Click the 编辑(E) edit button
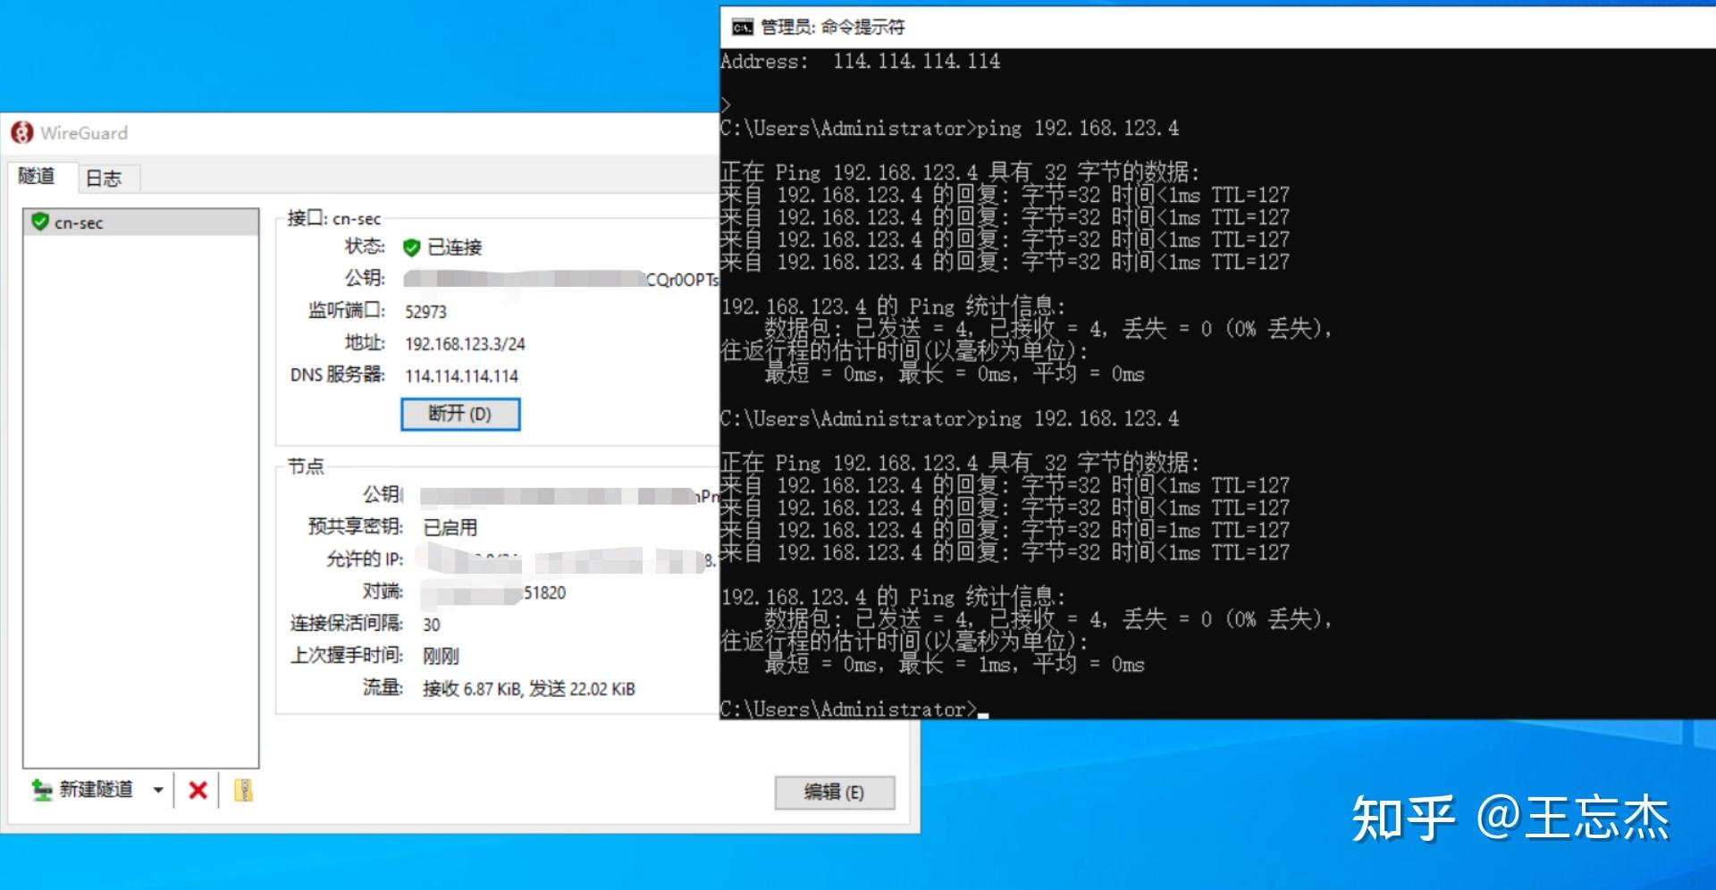This screenshot has width=1716, height=890. click(x=835, y=793)
